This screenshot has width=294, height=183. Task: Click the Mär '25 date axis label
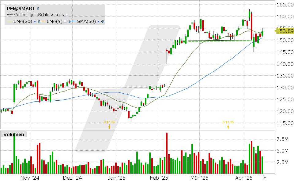[199, 178]
